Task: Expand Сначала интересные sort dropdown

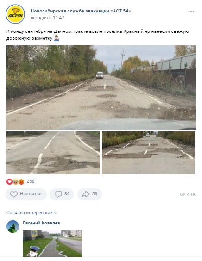Action: [32, 213]
